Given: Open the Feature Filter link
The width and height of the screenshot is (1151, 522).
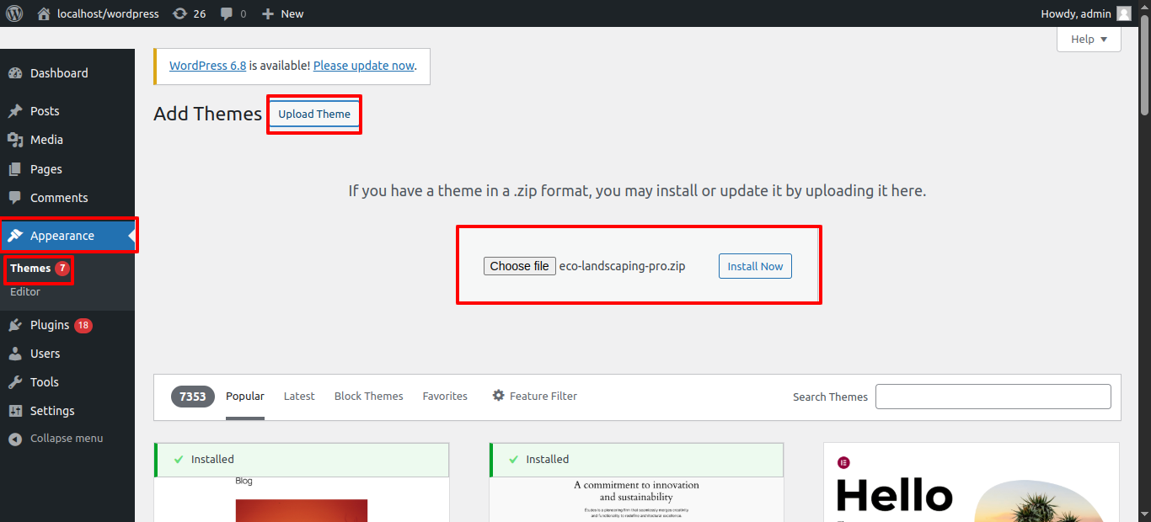Looking at the screenshot, I should (535, 397).
